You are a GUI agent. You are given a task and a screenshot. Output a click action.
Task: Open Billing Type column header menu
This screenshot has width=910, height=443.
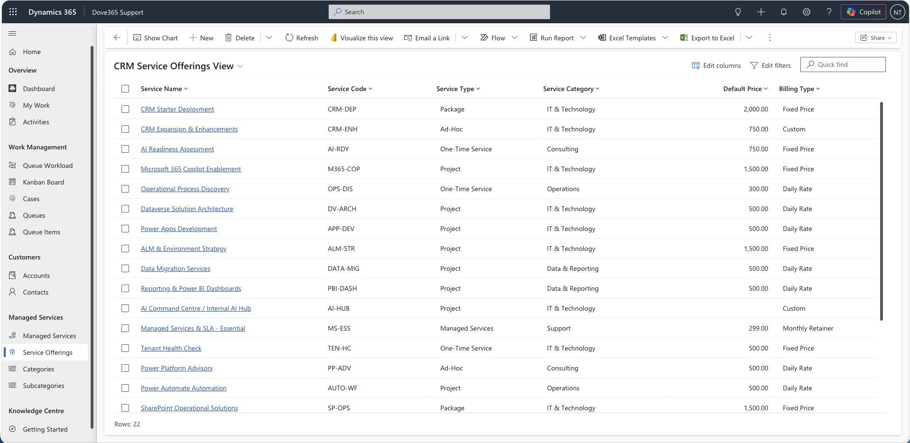coord(799,89)
